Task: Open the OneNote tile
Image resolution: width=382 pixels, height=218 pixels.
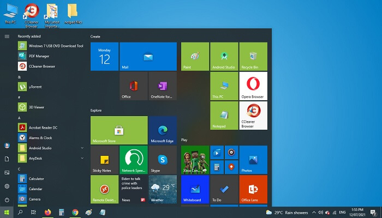Action: (x=163, y=86)
